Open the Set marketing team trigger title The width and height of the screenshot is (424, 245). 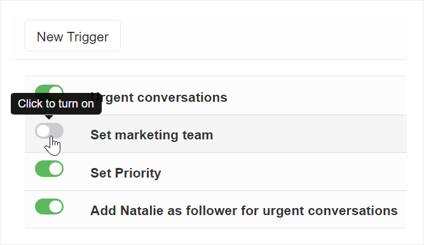(x=152, y=135)
